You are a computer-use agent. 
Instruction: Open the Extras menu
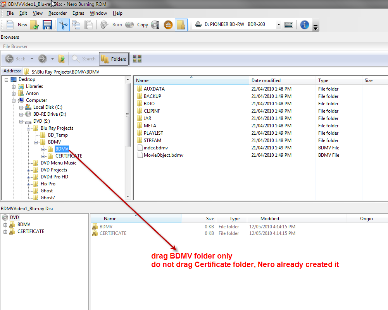pos(78,13)
